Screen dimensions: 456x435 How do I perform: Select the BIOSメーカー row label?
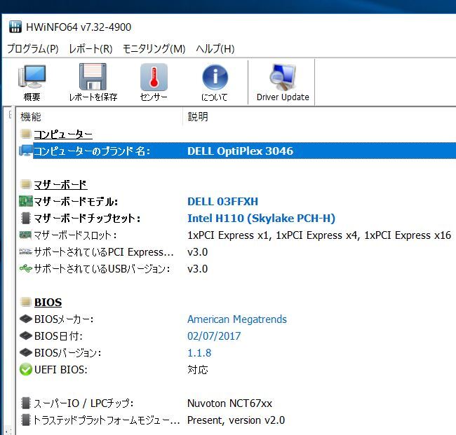64,319
